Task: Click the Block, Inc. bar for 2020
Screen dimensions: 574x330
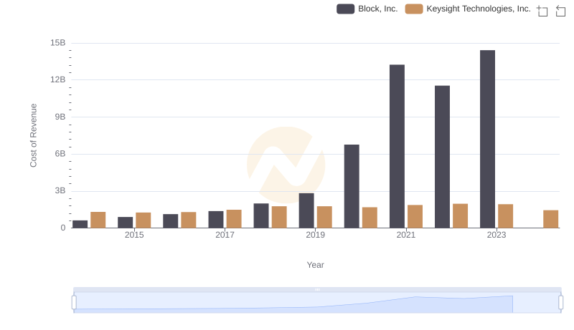Action: click(352, 186)
